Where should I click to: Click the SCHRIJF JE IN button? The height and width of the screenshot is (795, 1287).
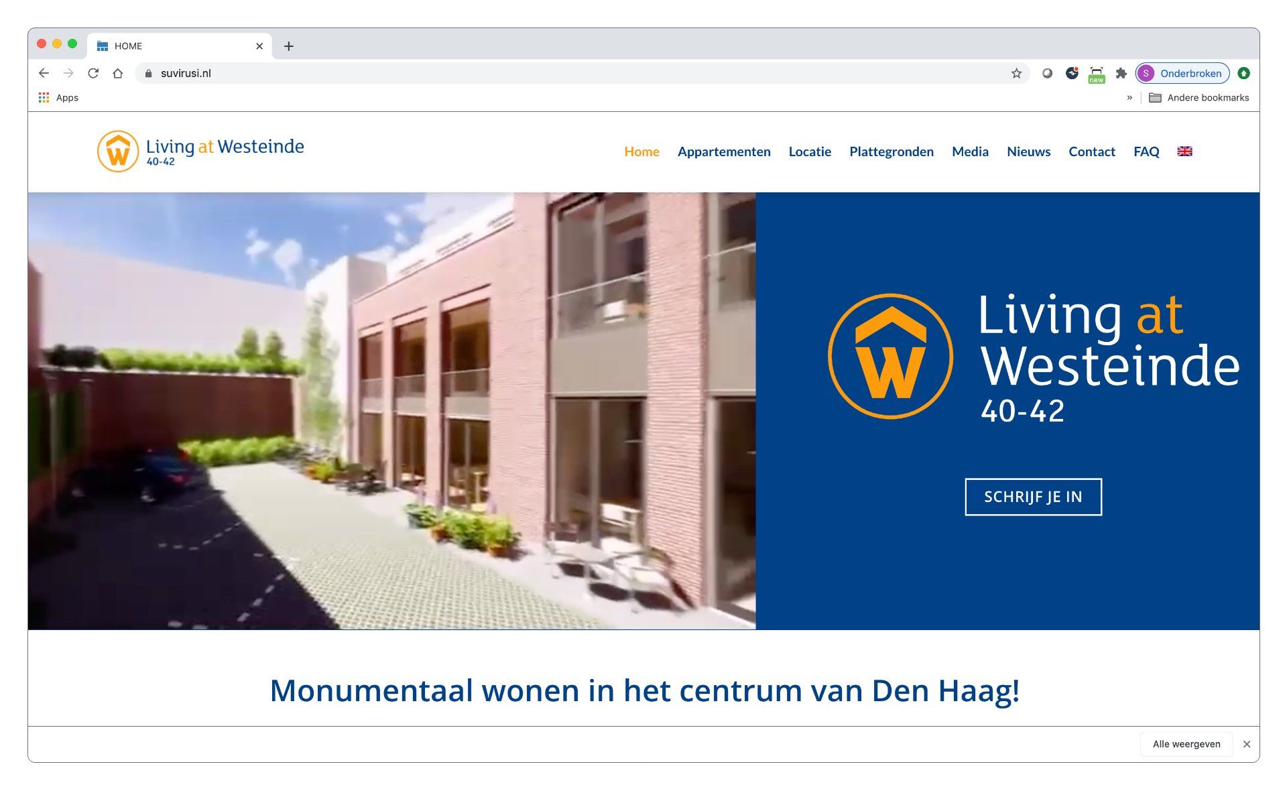[x=1033, y=497]
